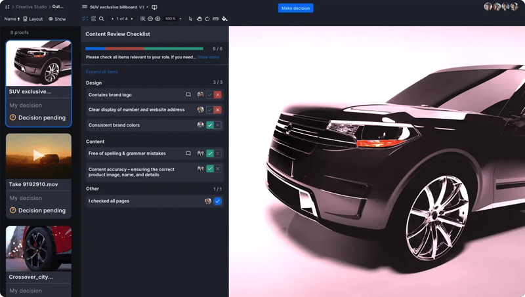Select the paint bucket color tool
This screenshot has height=297, width=525.
point(224,19)
